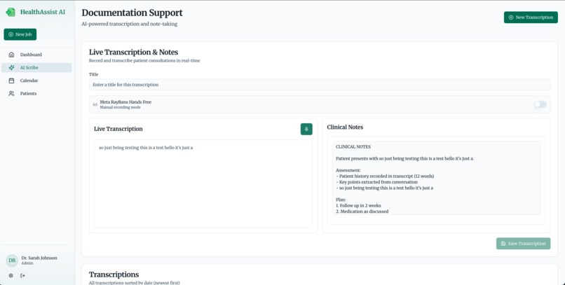Image resolution: width=565 pixels, height=285 pixels.
Task: Click the 'CLINICAL NOTES' header line
Action: tap(353, 147)
